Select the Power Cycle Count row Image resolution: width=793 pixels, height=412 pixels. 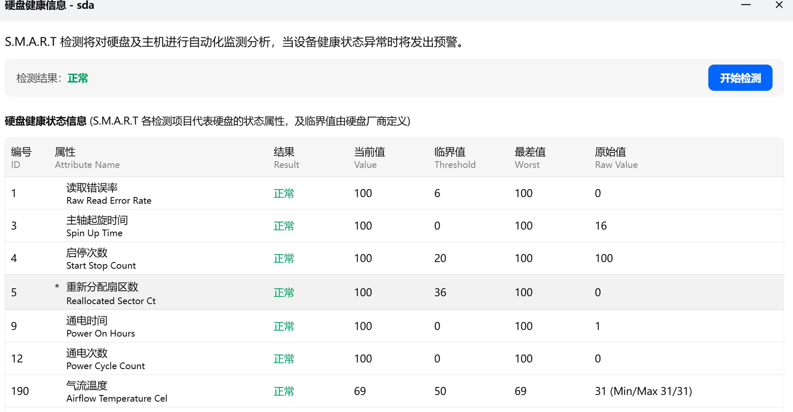[292, 359]
